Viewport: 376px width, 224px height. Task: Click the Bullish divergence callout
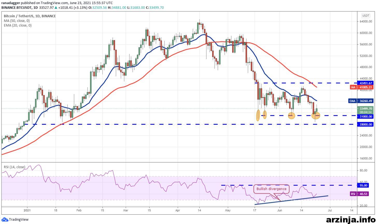[271, 189]
